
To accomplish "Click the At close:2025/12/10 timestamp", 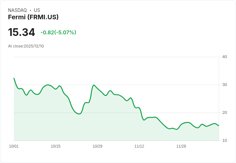I will coord(26,46).
